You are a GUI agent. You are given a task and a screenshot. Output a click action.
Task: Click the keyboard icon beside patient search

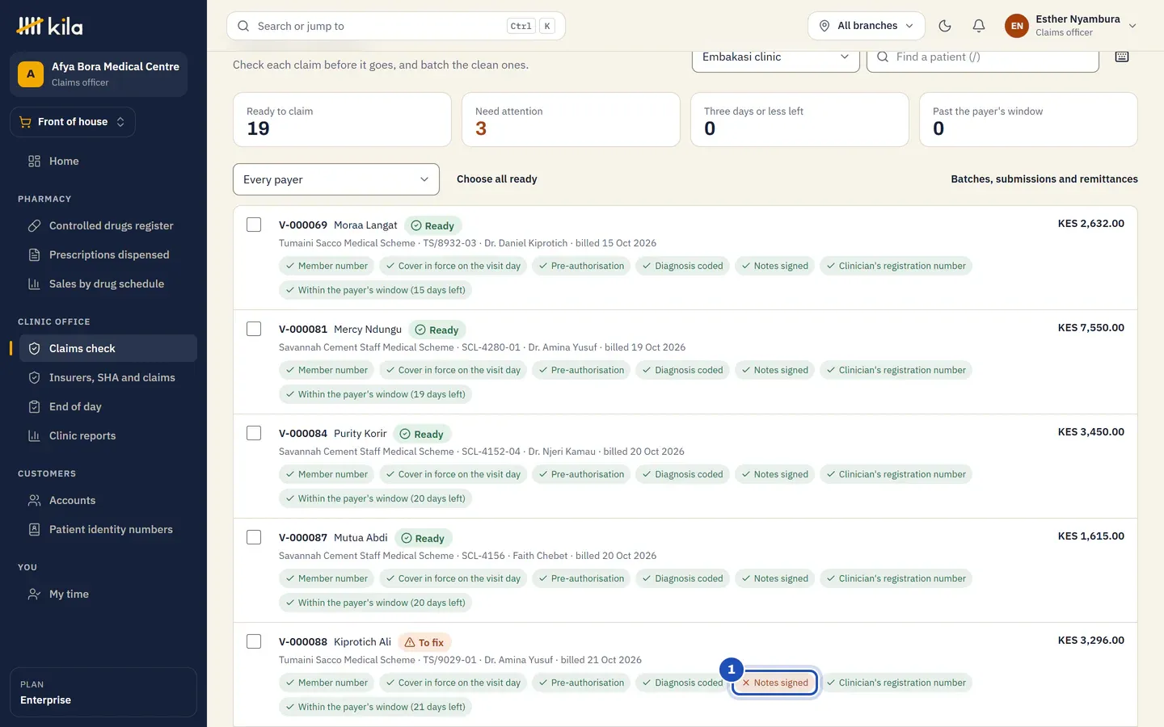[x=1122, y=57]
